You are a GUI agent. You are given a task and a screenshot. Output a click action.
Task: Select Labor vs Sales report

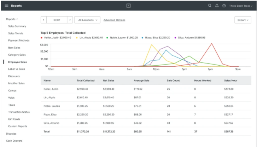pos(17,69)
